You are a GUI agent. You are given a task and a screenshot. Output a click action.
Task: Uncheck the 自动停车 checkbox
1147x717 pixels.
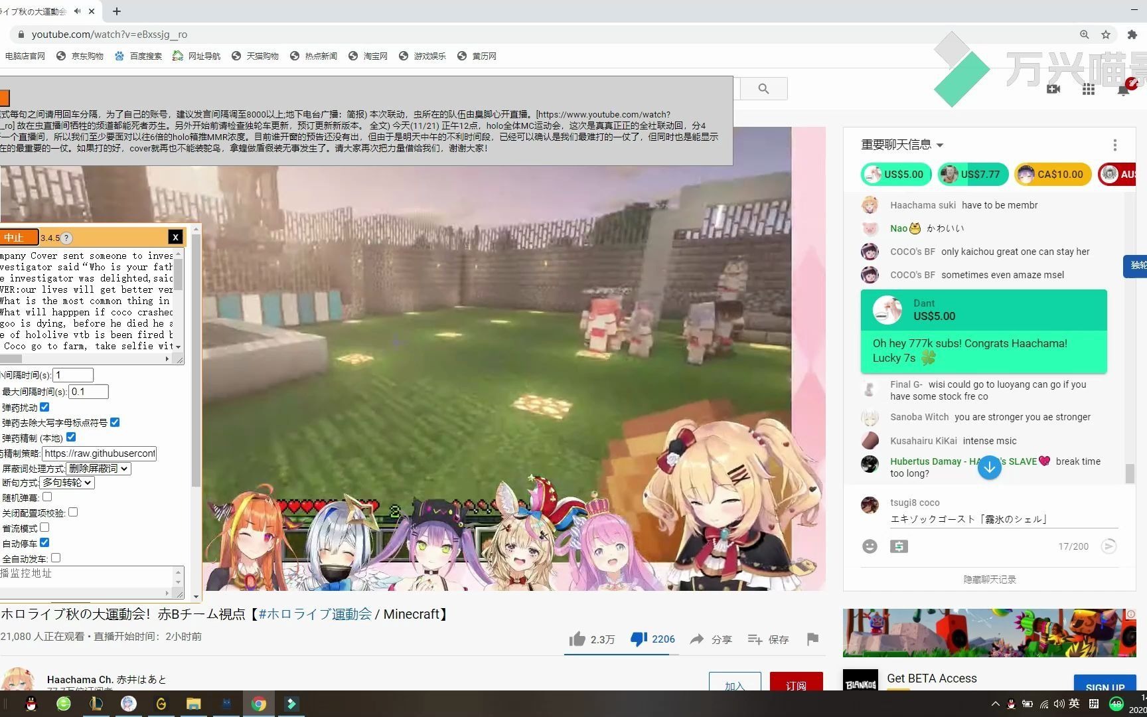tap(44, 542)
